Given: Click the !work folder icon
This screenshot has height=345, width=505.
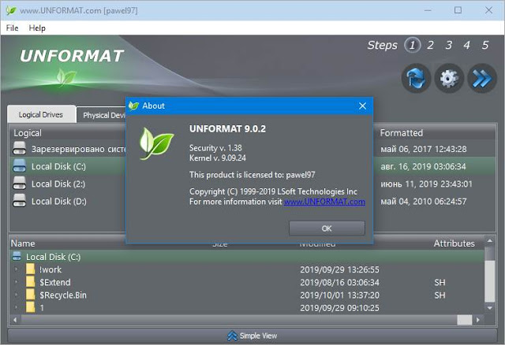Looking at the screenshot, I should point(30,269).
